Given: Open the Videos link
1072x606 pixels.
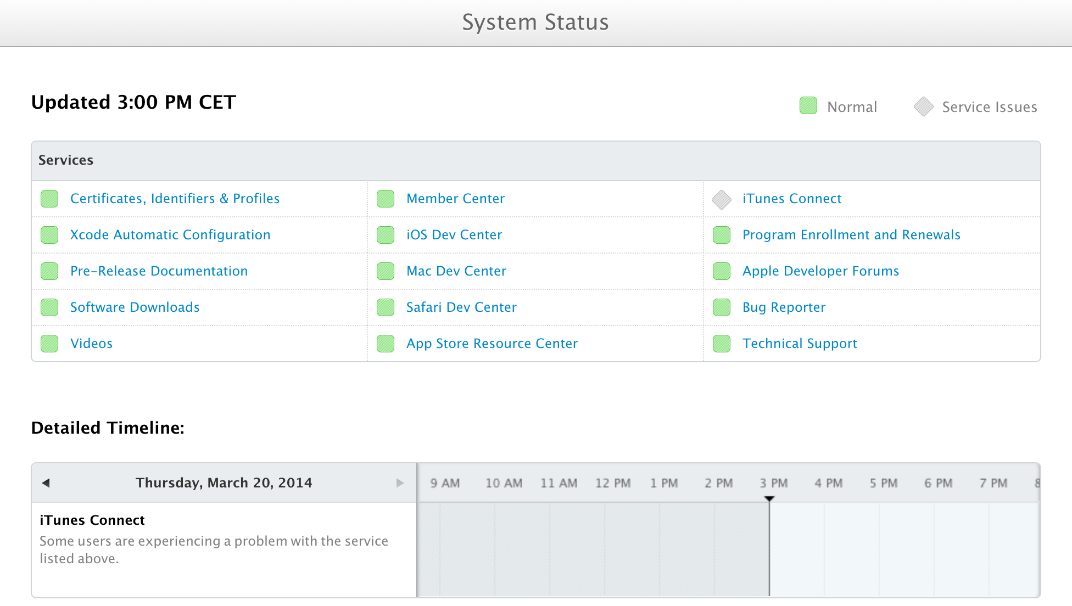Looking at the screenshot, I should [x=92, y=344].
